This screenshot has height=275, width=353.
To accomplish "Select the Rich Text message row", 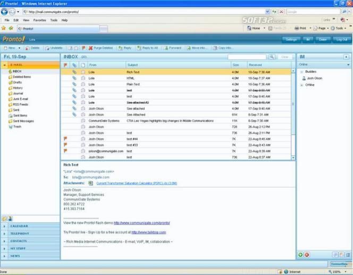I will point(176,72).
